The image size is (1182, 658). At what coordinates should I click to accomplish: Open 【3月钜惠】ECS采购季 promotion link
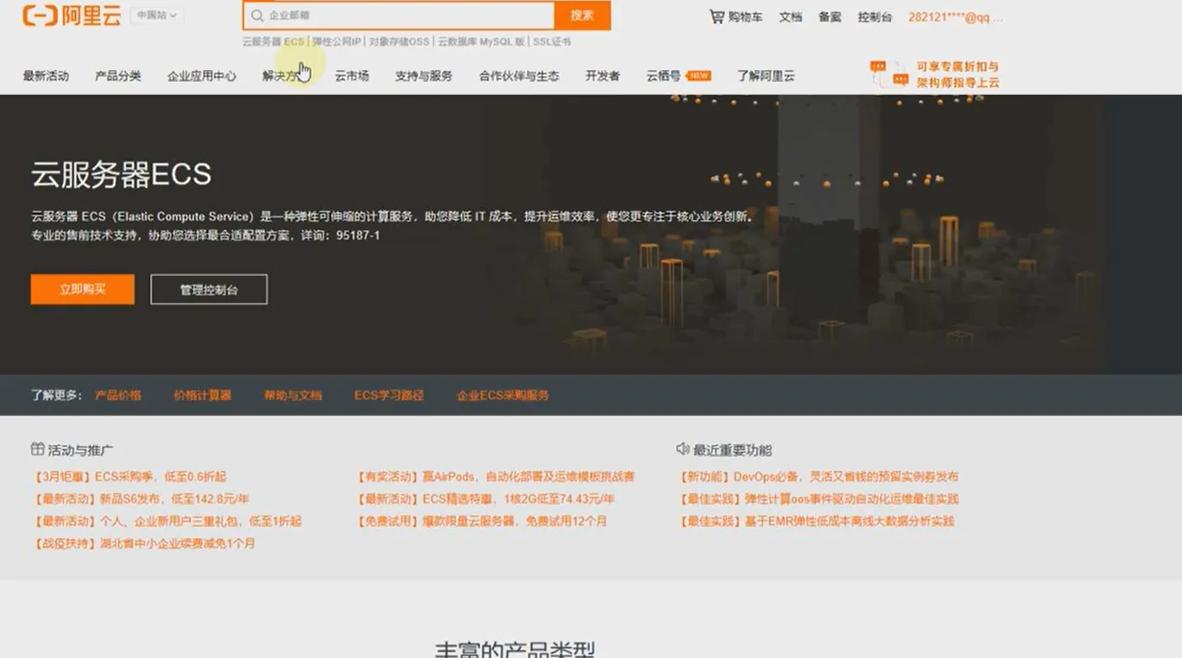point(129,476)
